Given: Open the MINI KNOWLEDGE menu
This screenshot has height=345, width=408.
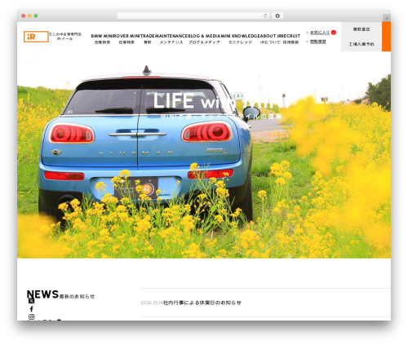Looking at the screenshot, I should click(240, 39).
